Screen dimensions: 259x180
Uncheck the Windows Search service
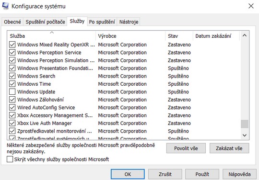(x=12, y=76)
